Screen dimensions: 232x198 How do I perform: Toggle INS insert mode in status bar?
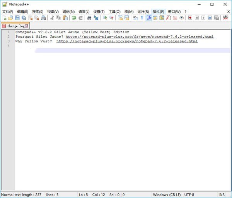[221, 195]
